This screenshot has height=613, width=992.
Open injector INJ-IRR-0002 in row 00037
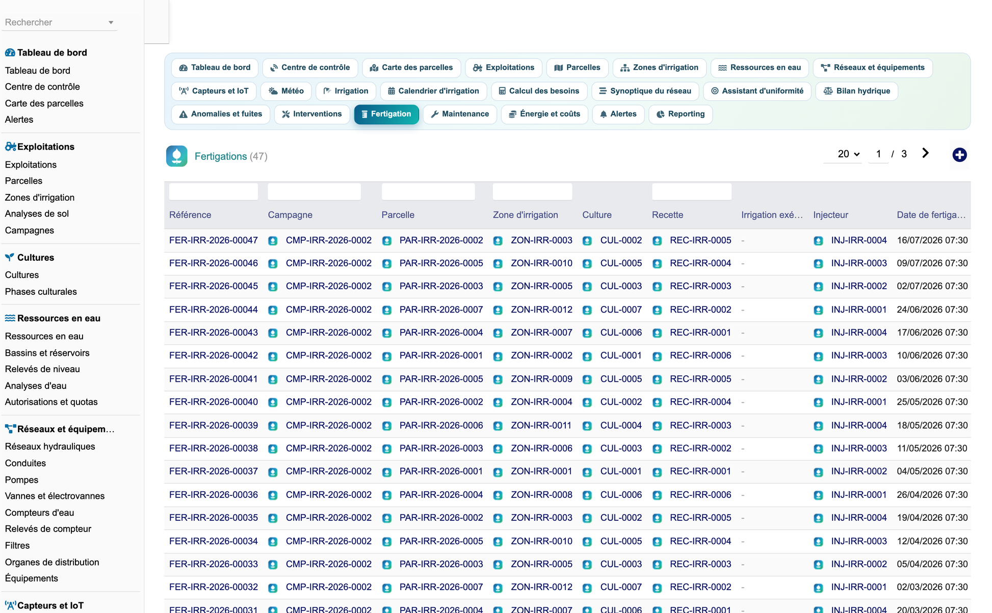(x=859, y=471)
